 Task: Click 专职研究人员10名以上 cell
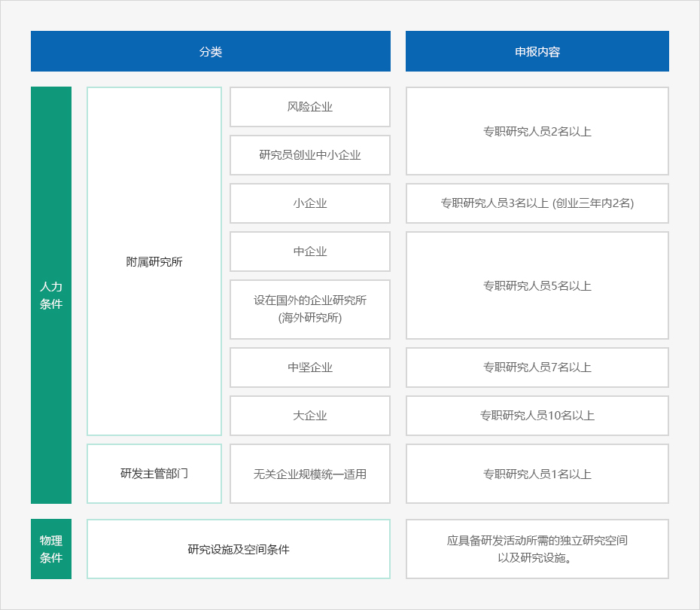coord(537,416)
